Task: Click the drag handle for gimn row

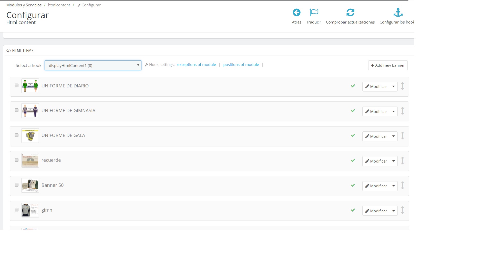Action: point(403,210)
